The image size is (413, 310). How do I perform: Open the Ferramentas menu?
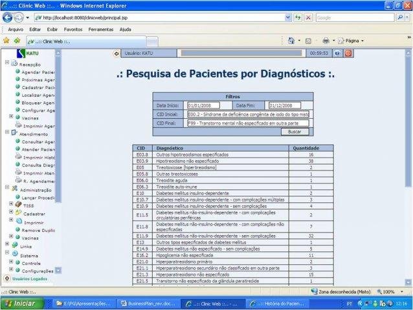point(100,30)
